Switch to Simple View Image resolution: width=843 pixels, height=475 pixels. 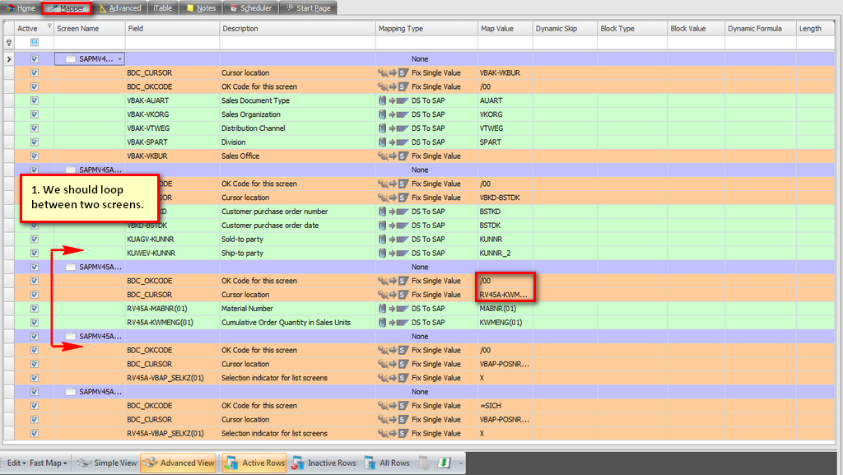pos(106,463)
